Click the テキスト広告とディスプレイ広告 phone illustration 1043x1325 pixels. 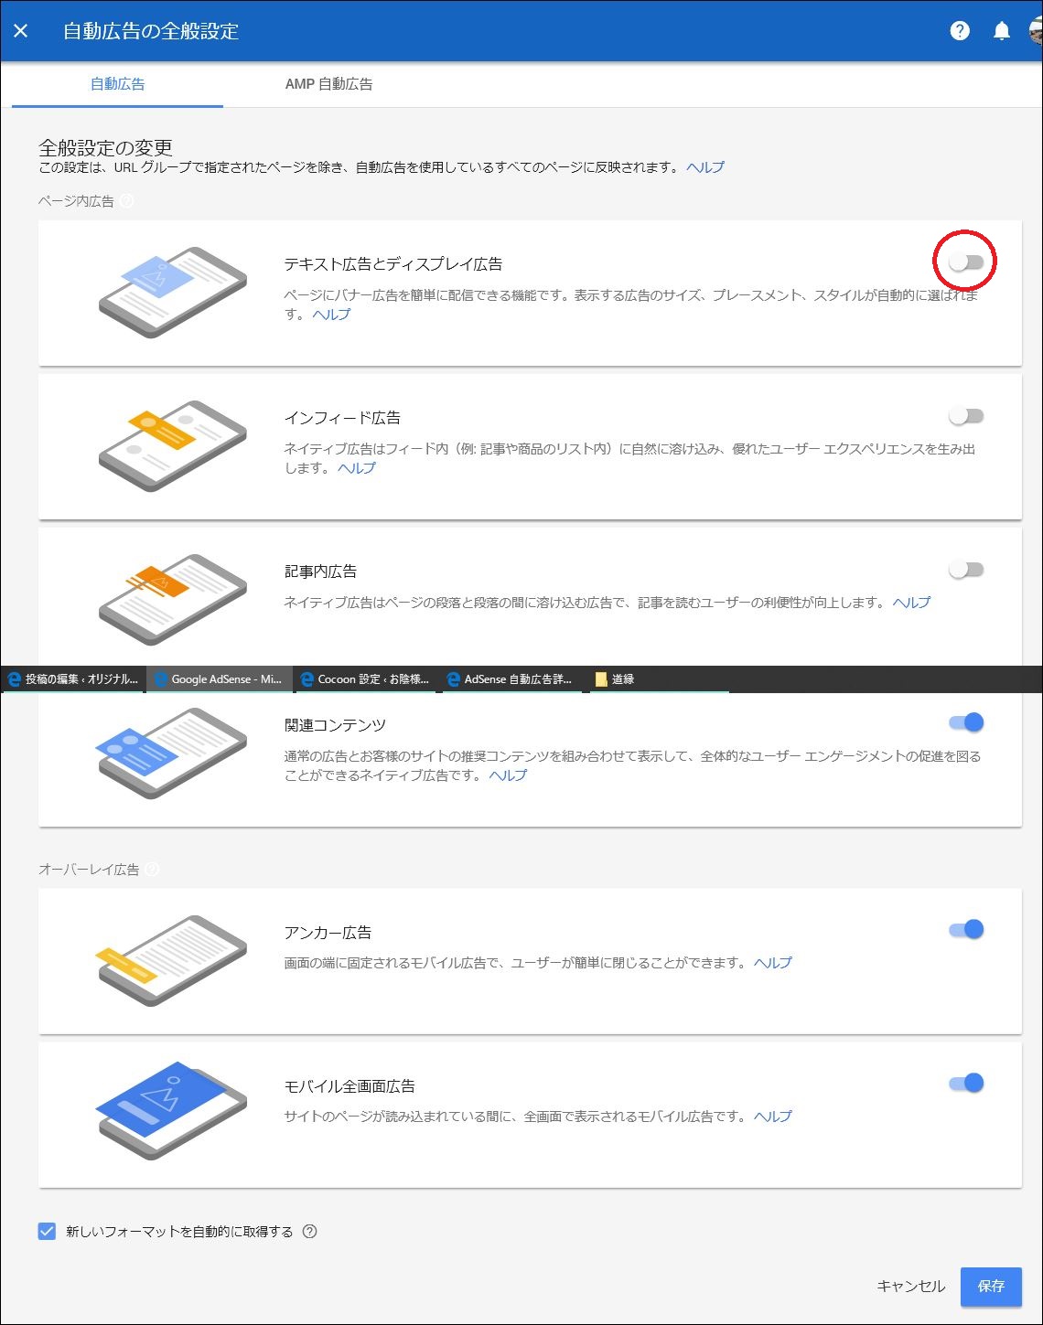pos(172,293)
